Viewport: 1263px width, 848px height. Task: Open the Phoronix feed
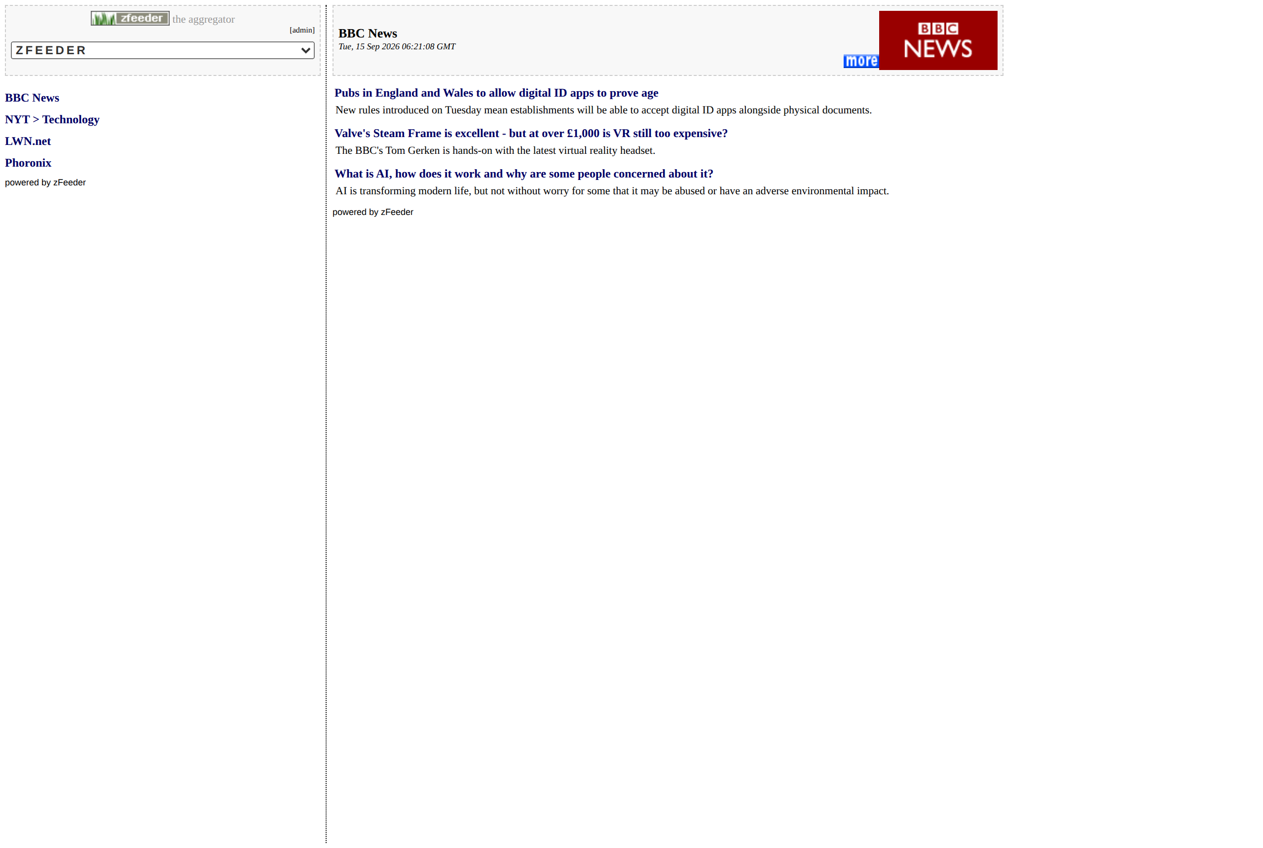tap(28, 163)
